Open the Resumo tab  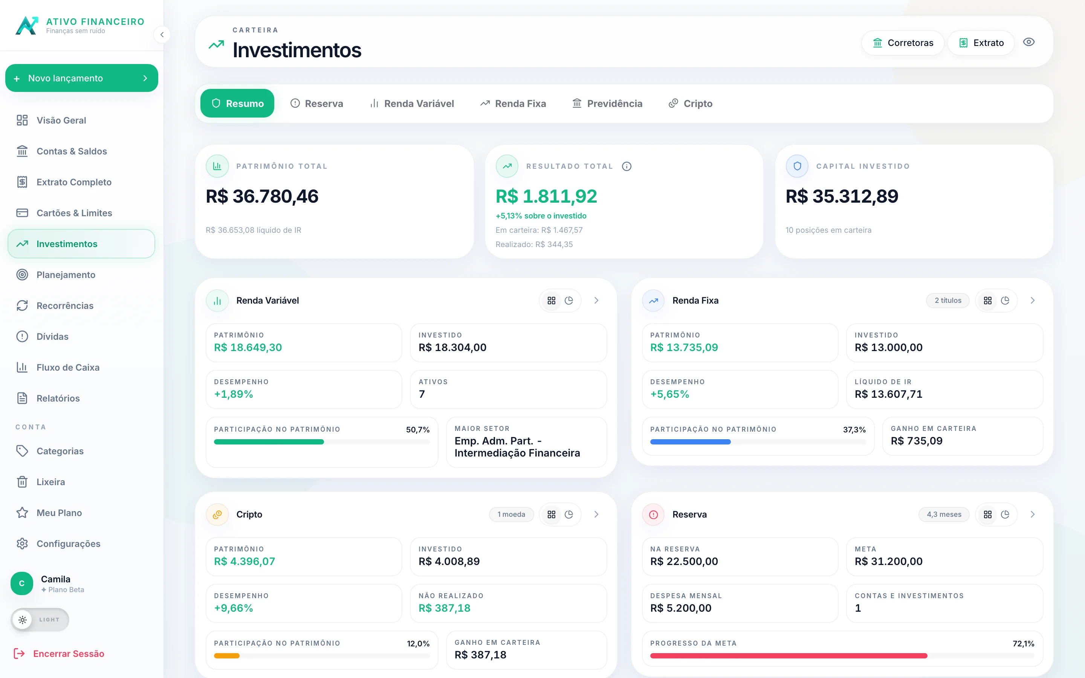click(x=237, y=103)
